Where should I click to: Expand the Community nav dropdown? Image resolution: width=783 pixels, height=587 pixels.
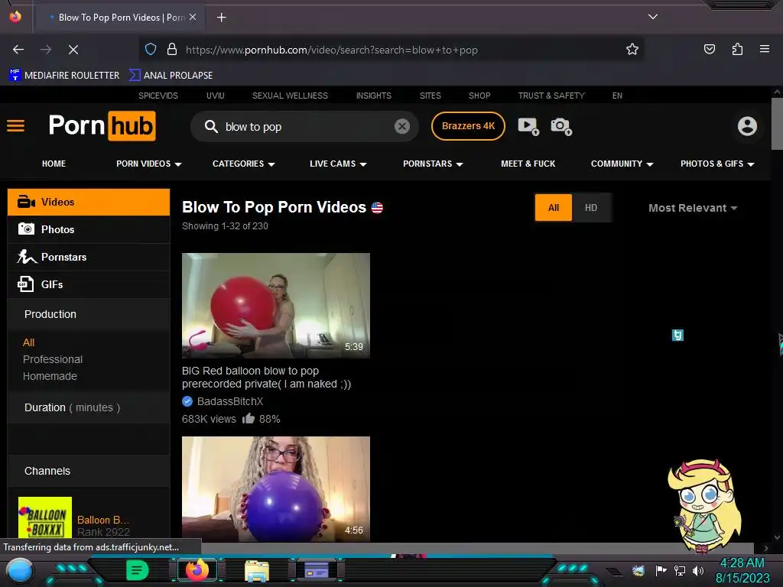622,164
